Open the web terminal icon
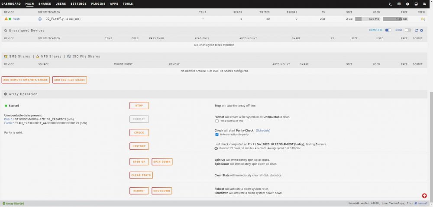 pos(390,4)
